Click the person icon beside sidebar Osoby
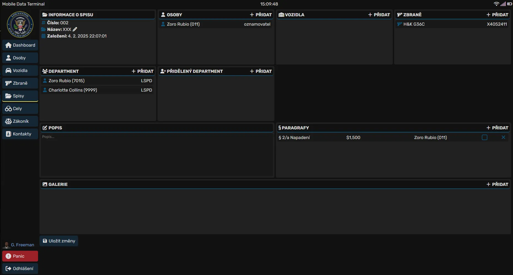513x275 pixels. [9, 58]
